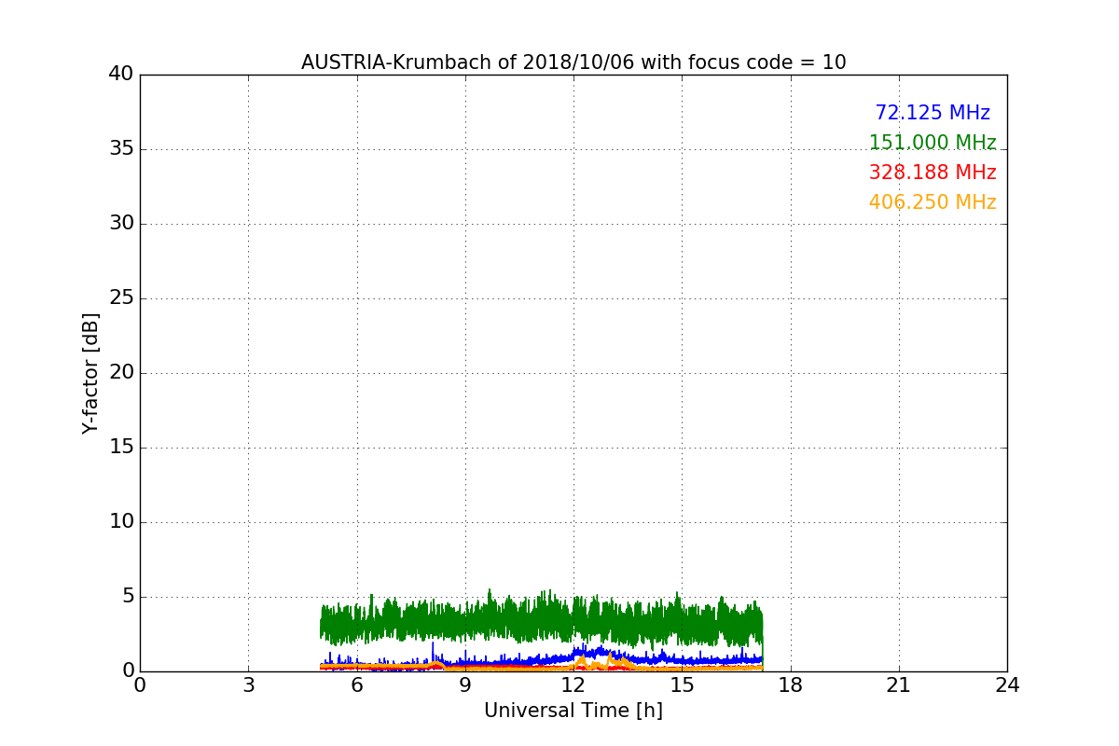Click the x-axis tick label '15'
The image size is (1119, 746).
pos(682,685)
